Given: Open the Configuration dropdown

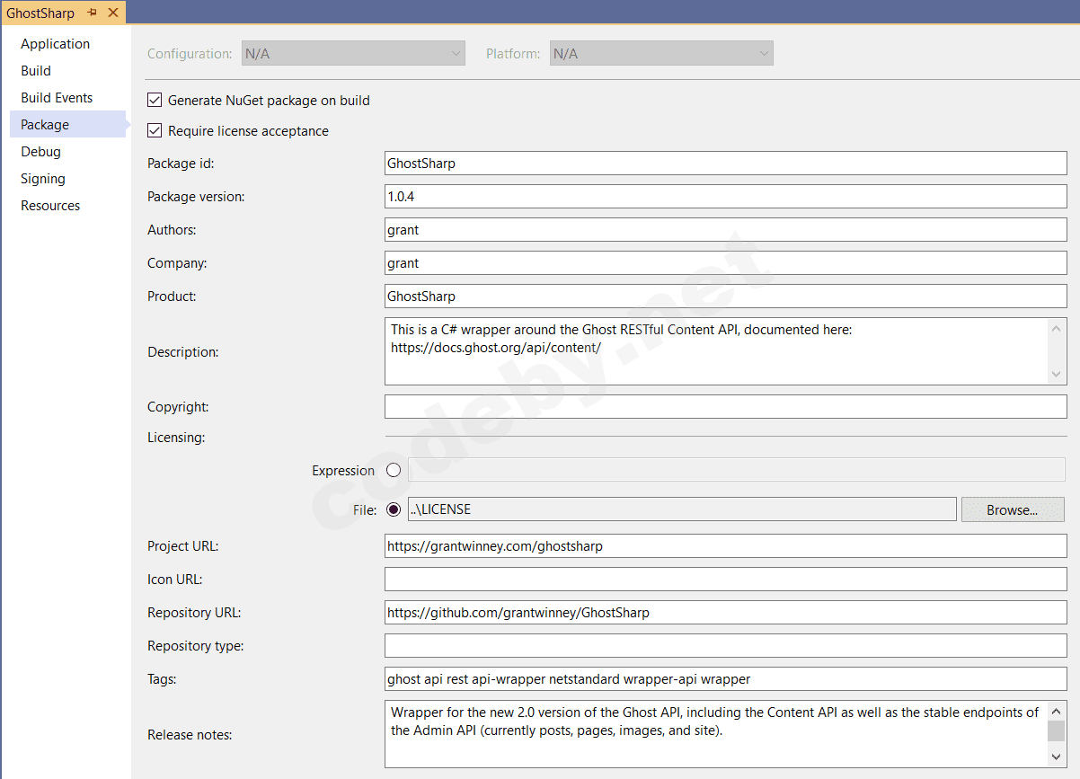Looking at the screenshot, I should pos(352,53).
